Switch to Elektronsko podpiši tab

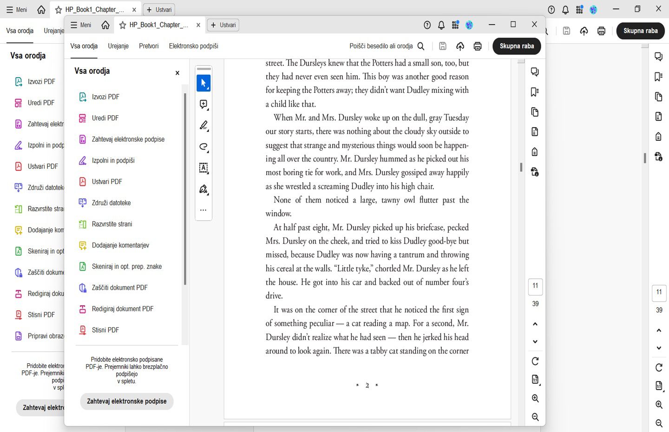pos(194,46)
